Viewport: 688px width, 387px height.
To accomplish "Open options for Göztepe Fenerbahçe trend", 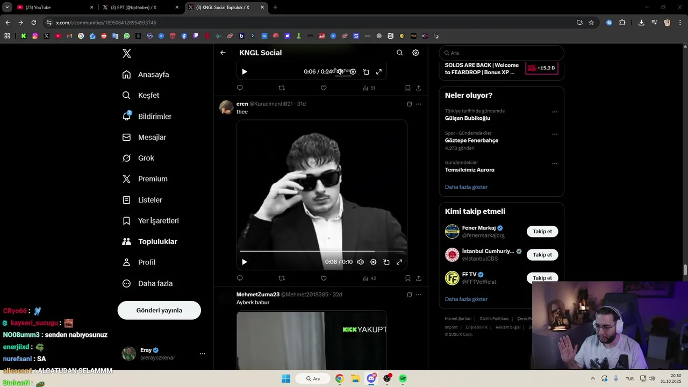I will coord(555,134).
